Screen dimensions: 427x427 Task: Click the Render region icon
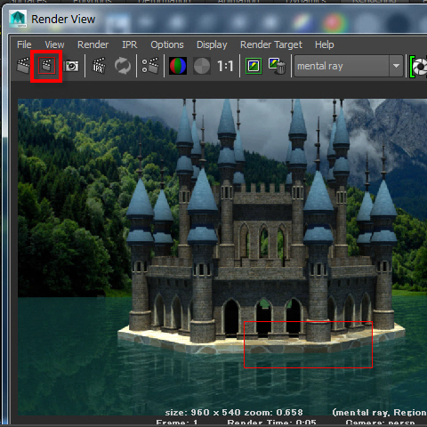46,66
